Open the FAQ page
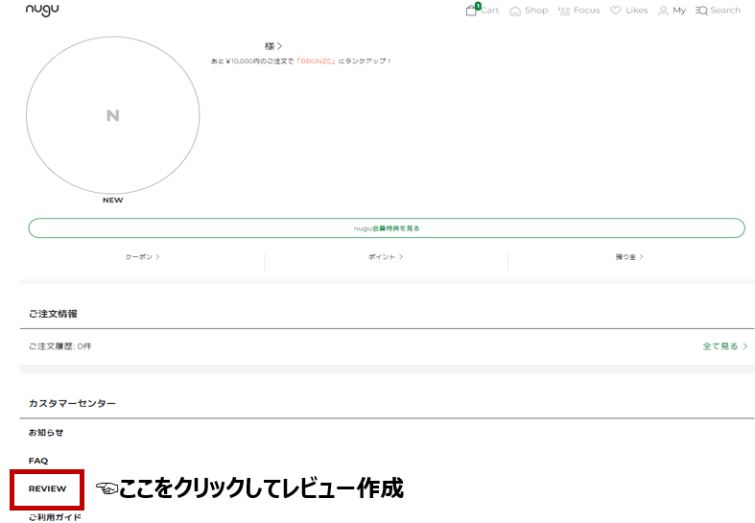 pyautogui.click(x=38, y=461)
